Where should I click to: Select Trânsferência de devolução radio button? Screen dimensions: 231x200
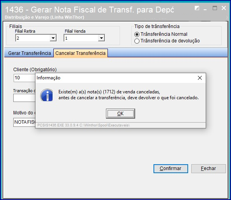pos(137,41)
